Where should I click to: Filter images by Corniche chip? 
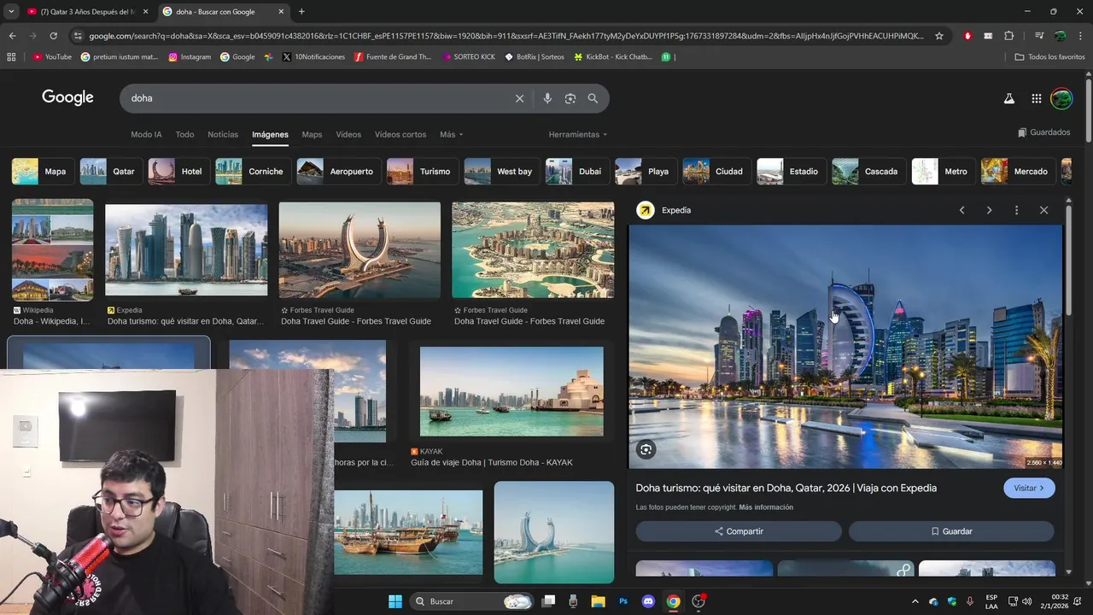[252, 171]
